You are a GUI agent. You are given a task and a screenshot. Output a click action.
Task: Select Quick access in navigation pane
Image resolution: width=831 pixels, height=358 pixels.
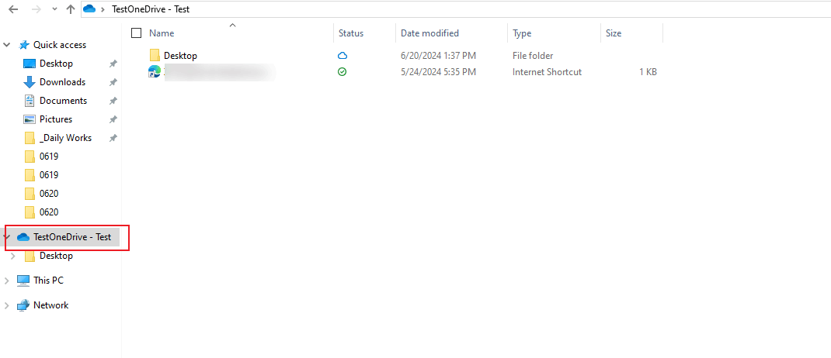(59, 45)
